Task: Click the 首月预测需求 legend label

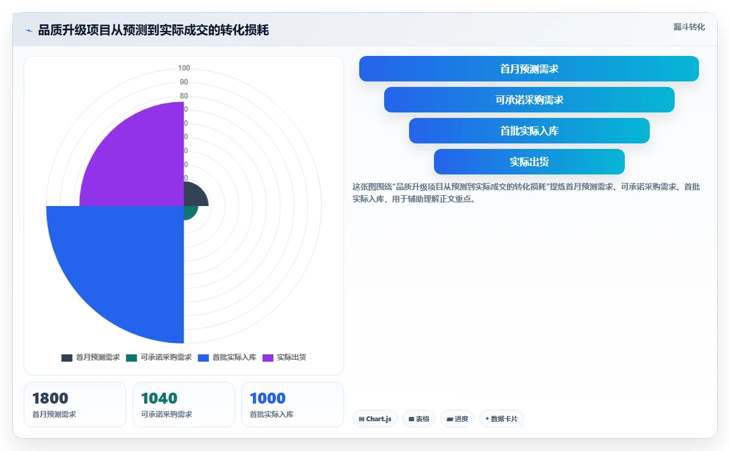Action: pos(98,357)
